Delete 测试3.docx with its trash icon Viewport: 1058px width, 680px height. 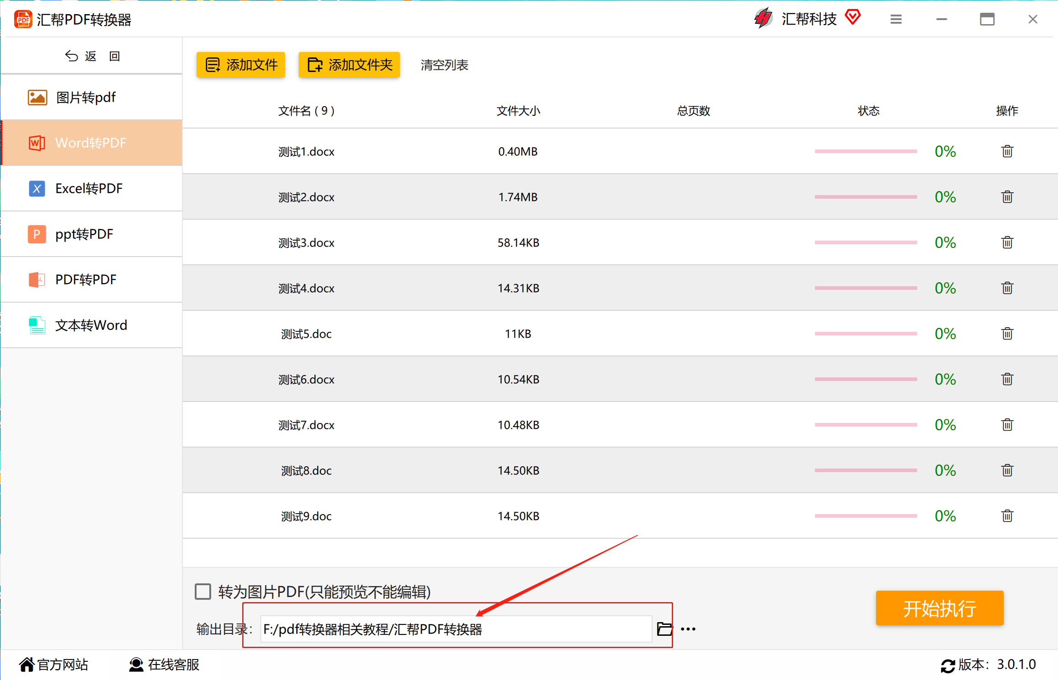click(1007, 242)
